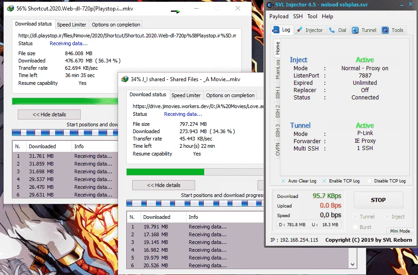Select the Home vertical tab
Image resolution: width=418 pixels, height=275 pixels.
click(278, 48)
